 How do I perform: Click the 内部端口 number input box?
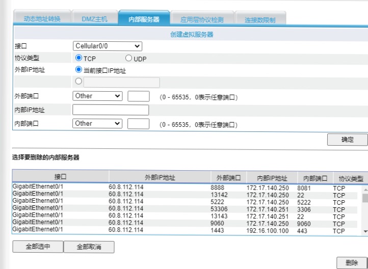[138, 124]
